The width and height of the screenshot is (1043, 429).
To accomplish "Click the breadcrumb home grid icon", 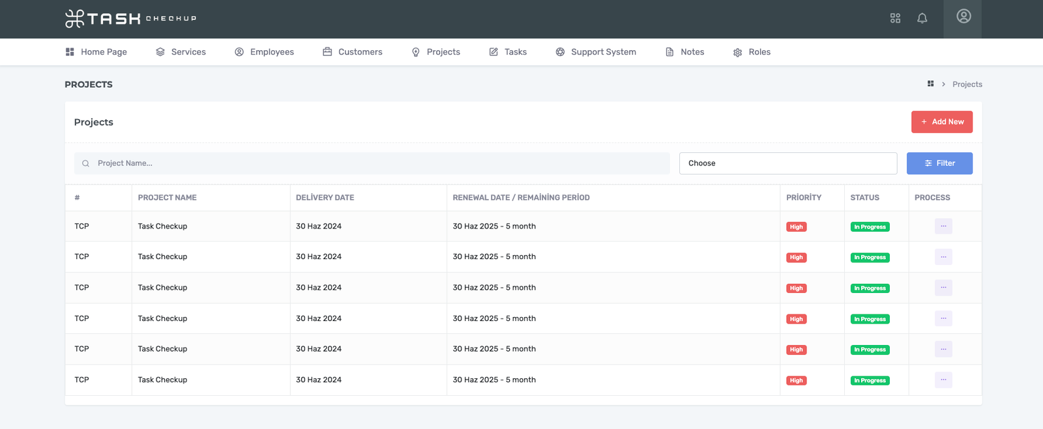I will coord(930,84).
